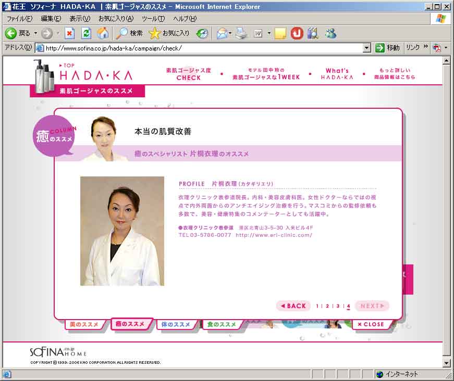Go to Home page icon
This screenshot has height=381, width=454.
(x=103, y=33)
